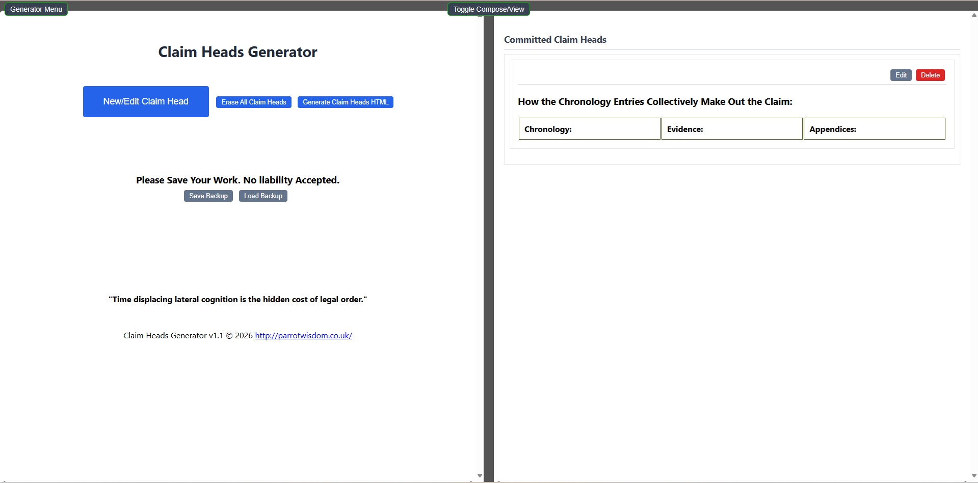978x483 pixels.
Task: Click the Committed Claim Heads heading
Action: [x=555, y=40]
